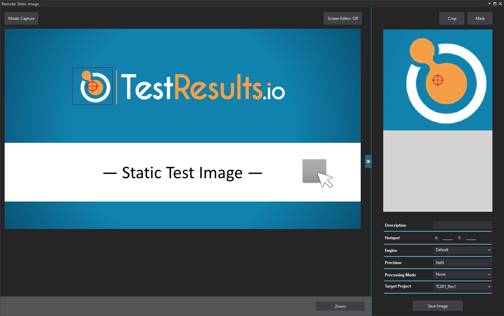Click the Hotspot label
Screen dimensions: 504x316
pyautogui.click(x=392, y=238)
